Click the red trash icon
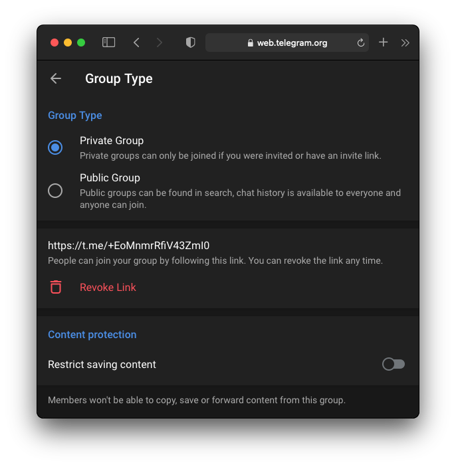Image resolution: width=456 pixels, height=467 pixels. pyautogui.click(x=56, y=287)
